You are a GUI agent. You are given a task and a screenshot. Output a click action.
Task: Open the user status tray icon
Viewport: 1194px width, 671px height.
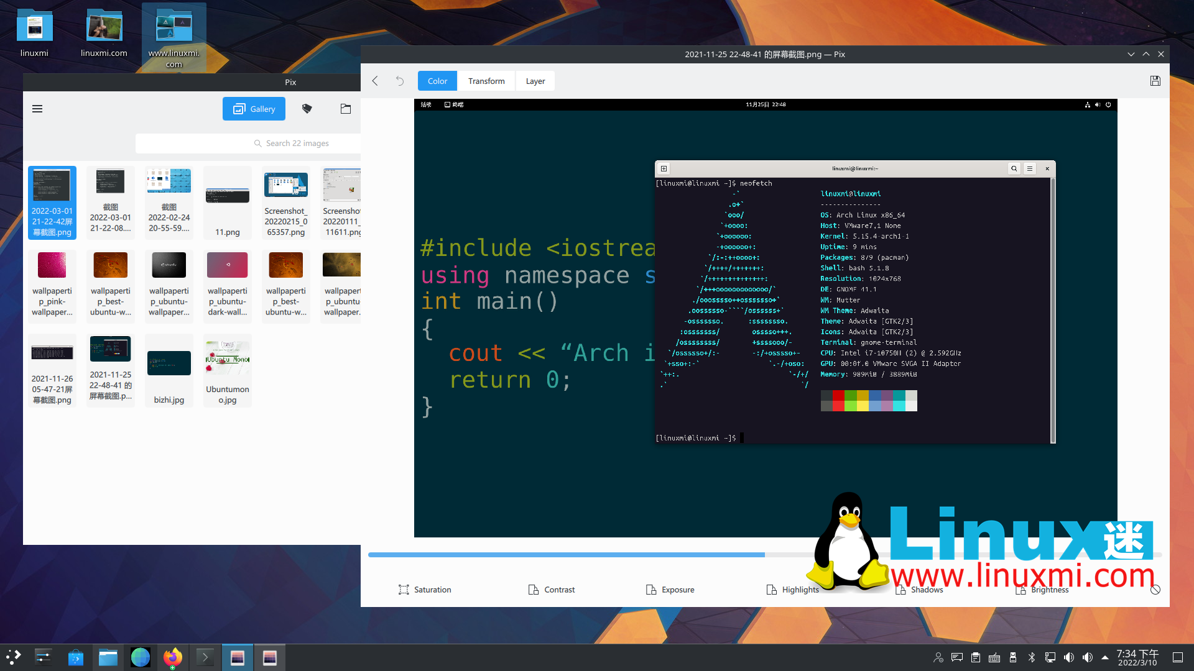[x=938, y=657]
